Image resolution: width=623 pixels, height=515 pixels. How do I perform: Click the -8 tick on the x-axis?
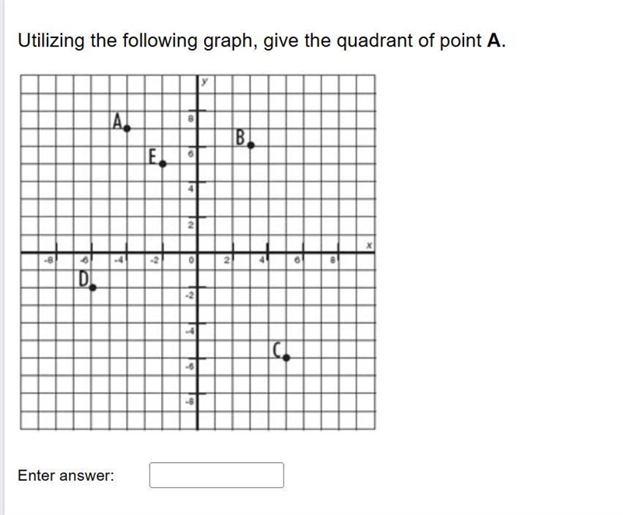48,261
